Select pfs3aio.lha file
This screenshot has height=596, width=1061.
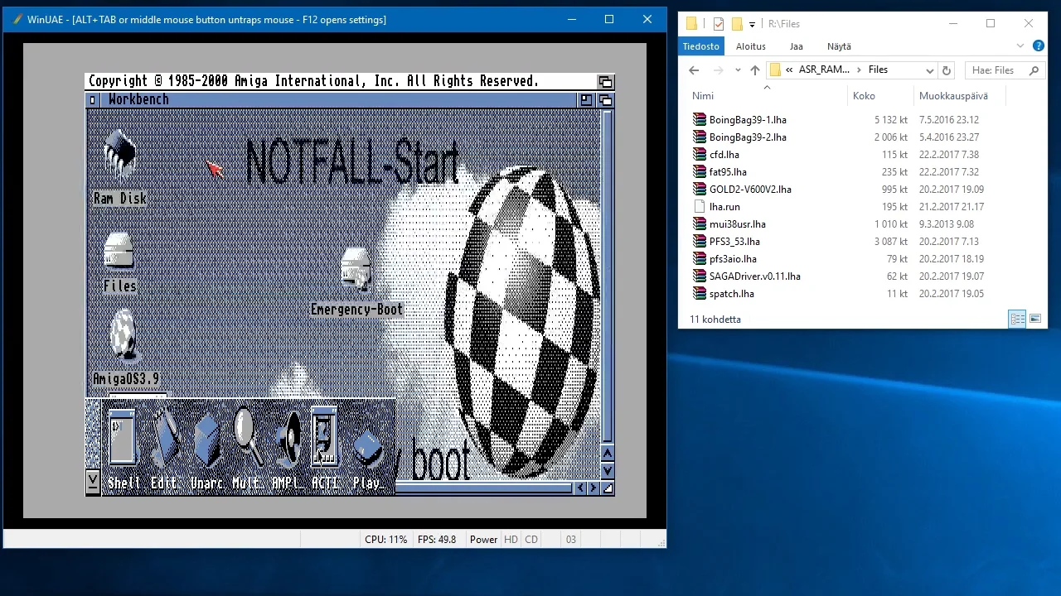coord(733,259)
